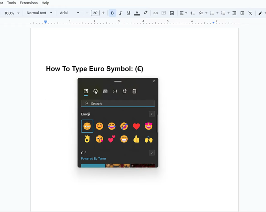The height and width of the screenshot is (212, 266).
Task: Switch to editing mode pencil icon
Action: point(260,13)
